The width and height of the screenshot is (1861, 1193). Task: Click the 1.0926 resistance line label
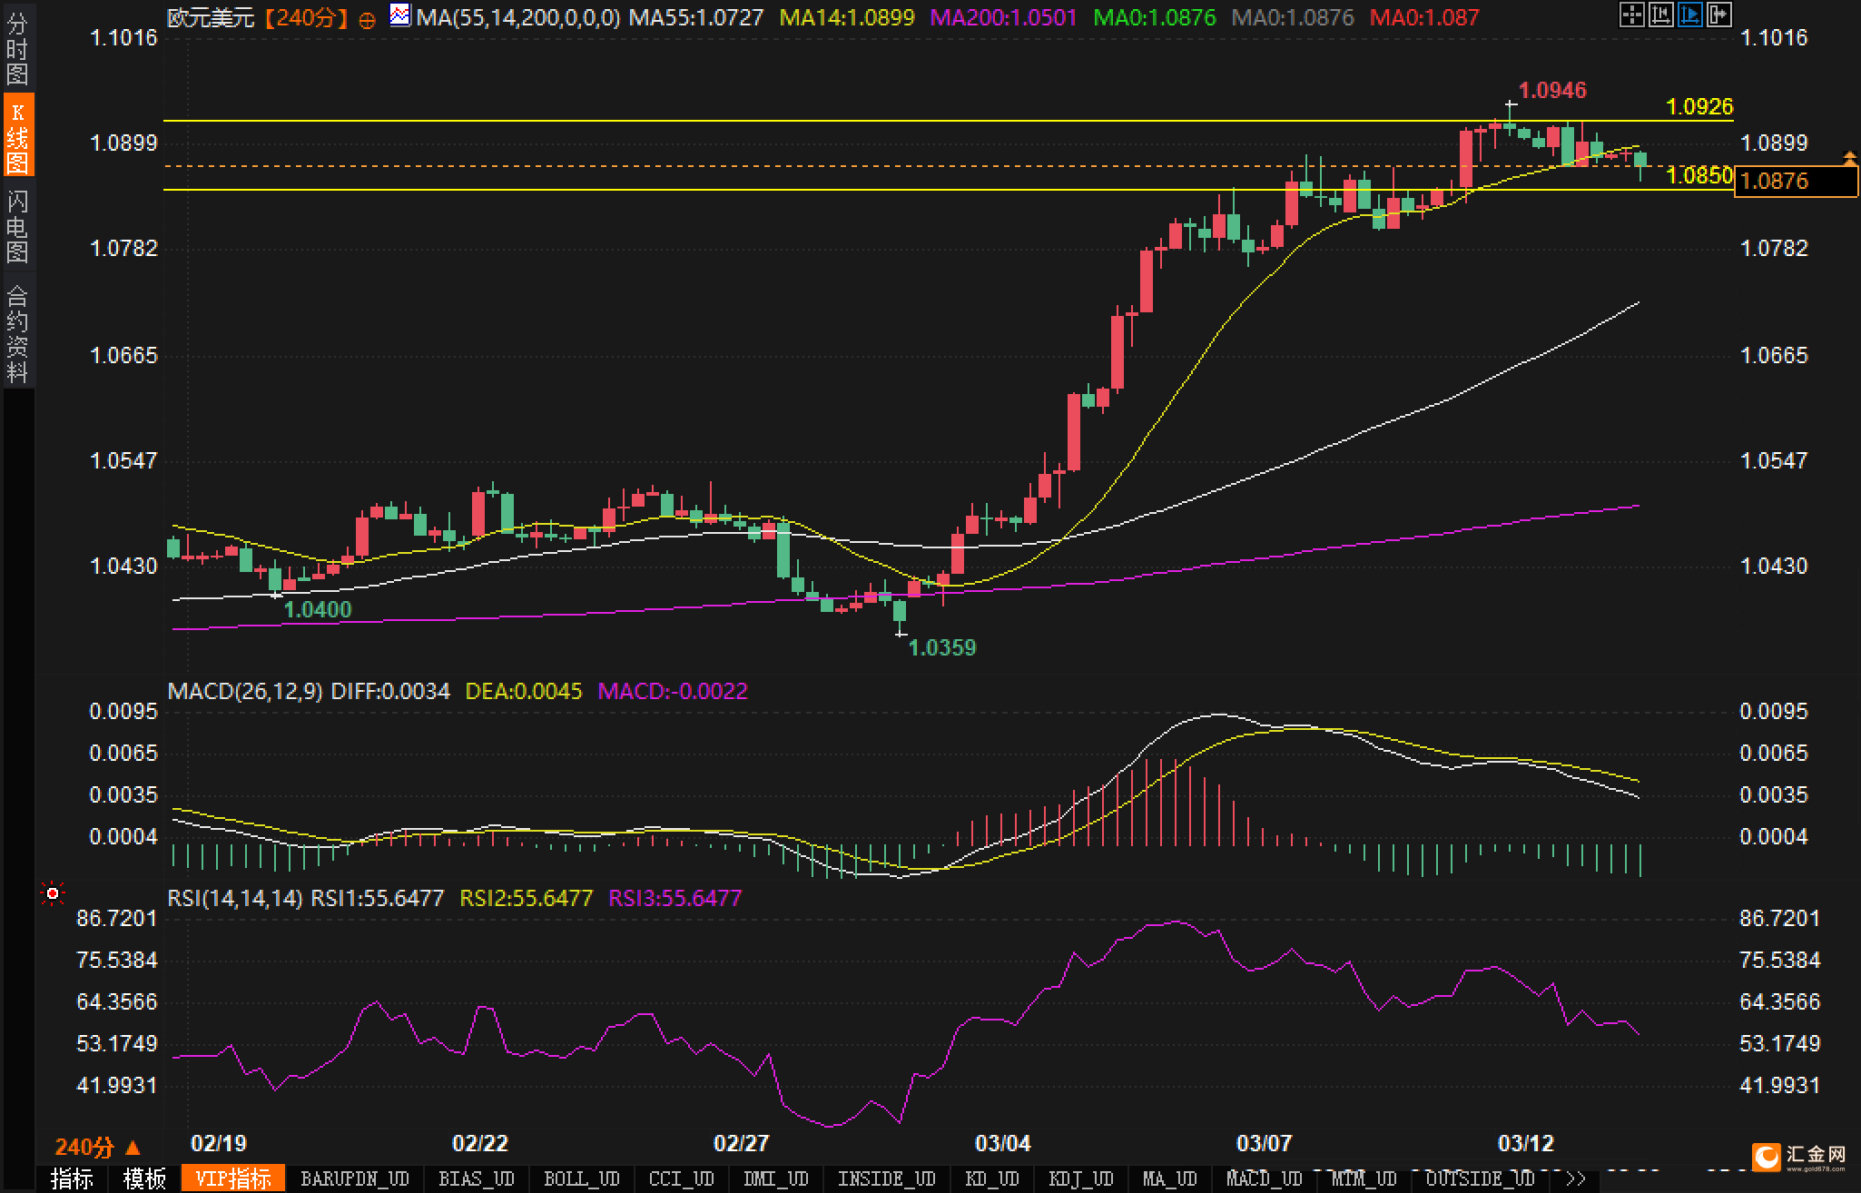coord(1699,106)
